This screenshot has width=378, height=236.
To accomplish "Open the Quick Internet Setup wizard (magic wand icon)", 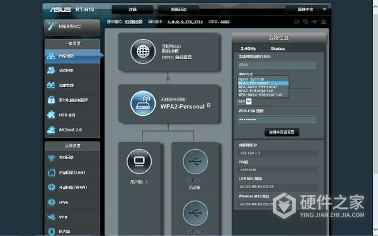I will (x=72, y=26).
